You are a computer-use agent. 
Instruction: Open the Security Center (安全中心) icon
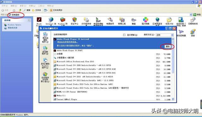(74, 21)
